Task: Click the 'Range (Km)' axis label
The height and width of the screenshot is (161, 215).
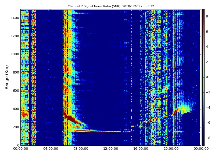Action: click(6, 77)
